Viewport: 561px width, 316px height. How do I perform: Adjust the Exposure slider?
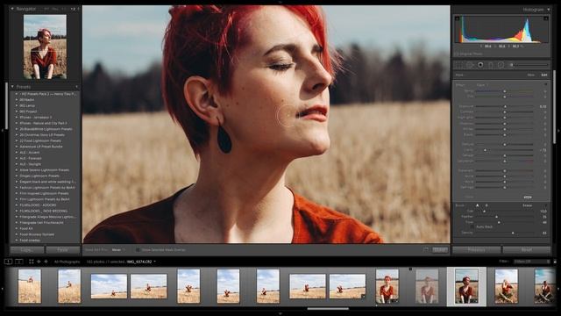(x=505, y=106)
